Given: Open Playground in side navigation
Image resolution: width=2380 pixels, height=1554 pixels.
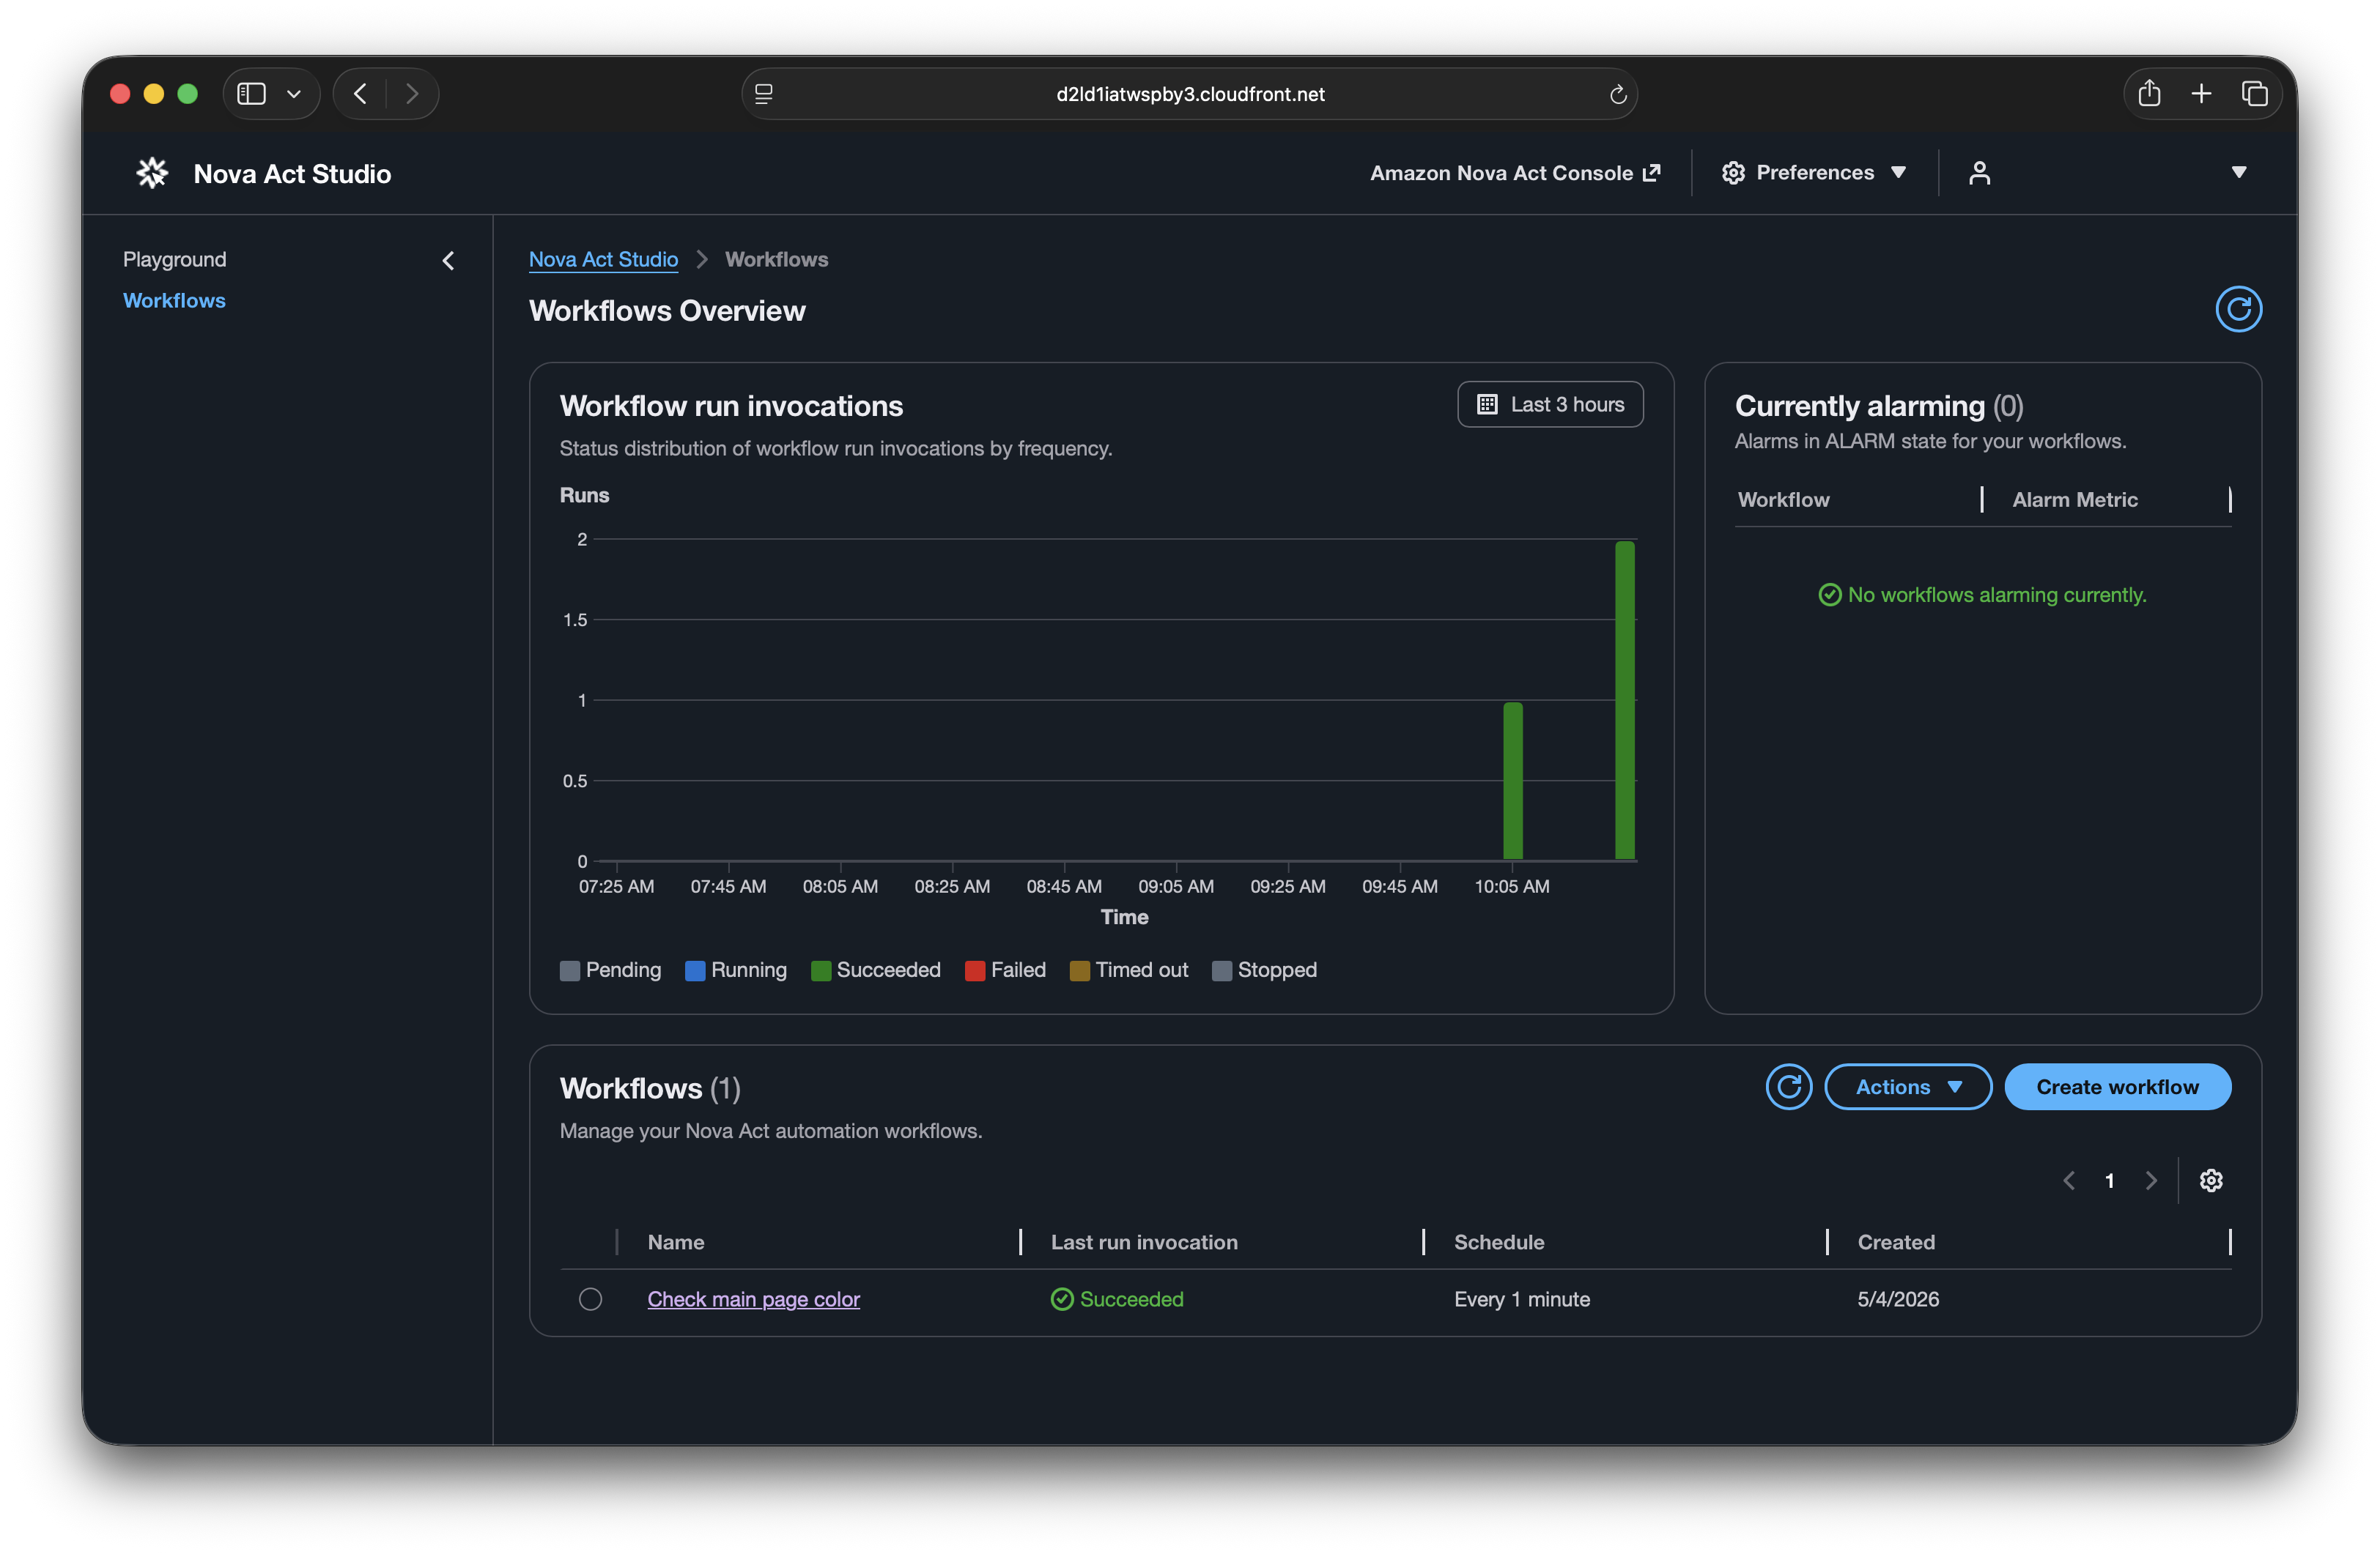Looking at the screenshot, I should [175, 259].
